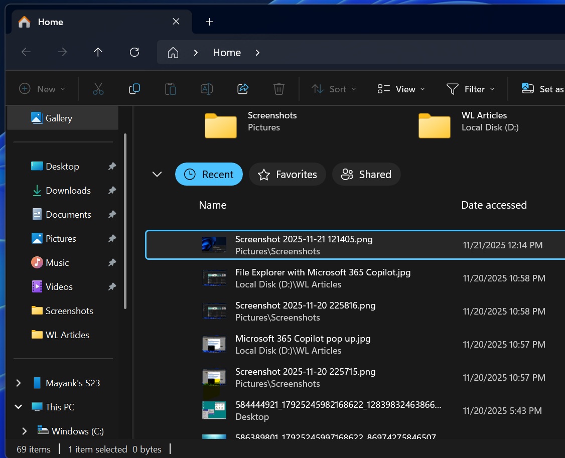Unpin Downloads using its pin icon
Viewport: 565px width, 458px height.
click(111, 191)
